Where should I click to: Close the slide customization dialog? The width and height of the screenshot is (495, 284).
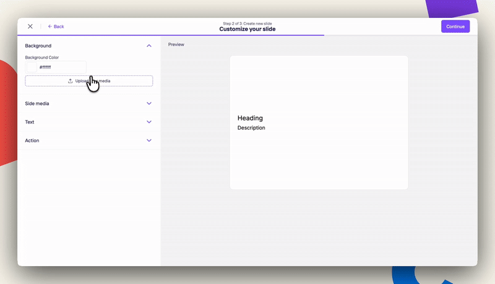[x=30, y=27]
